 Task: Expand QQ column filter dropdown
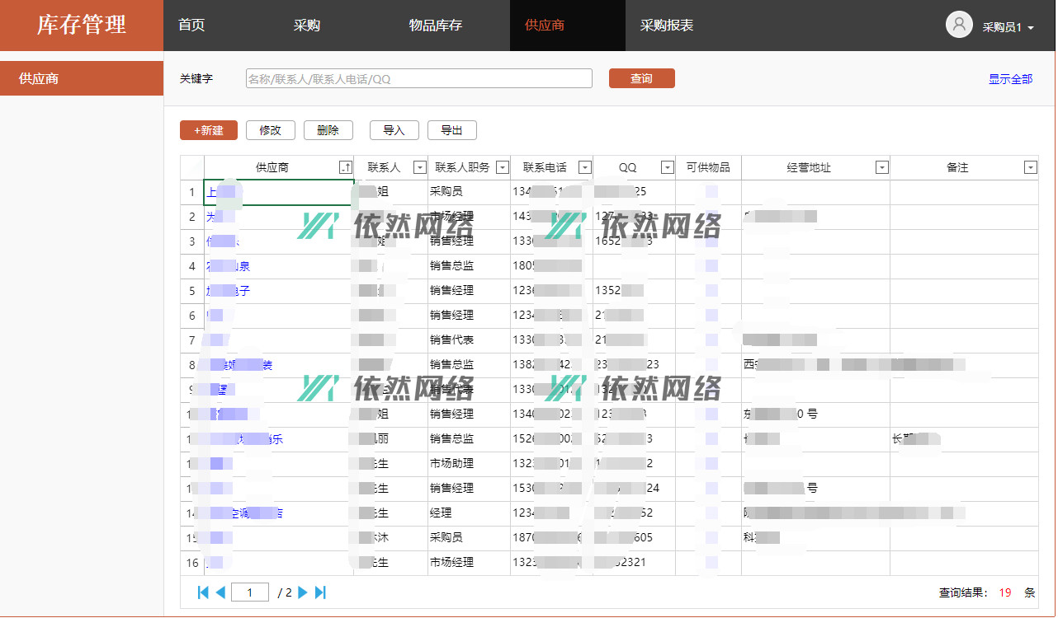(667, 167)
